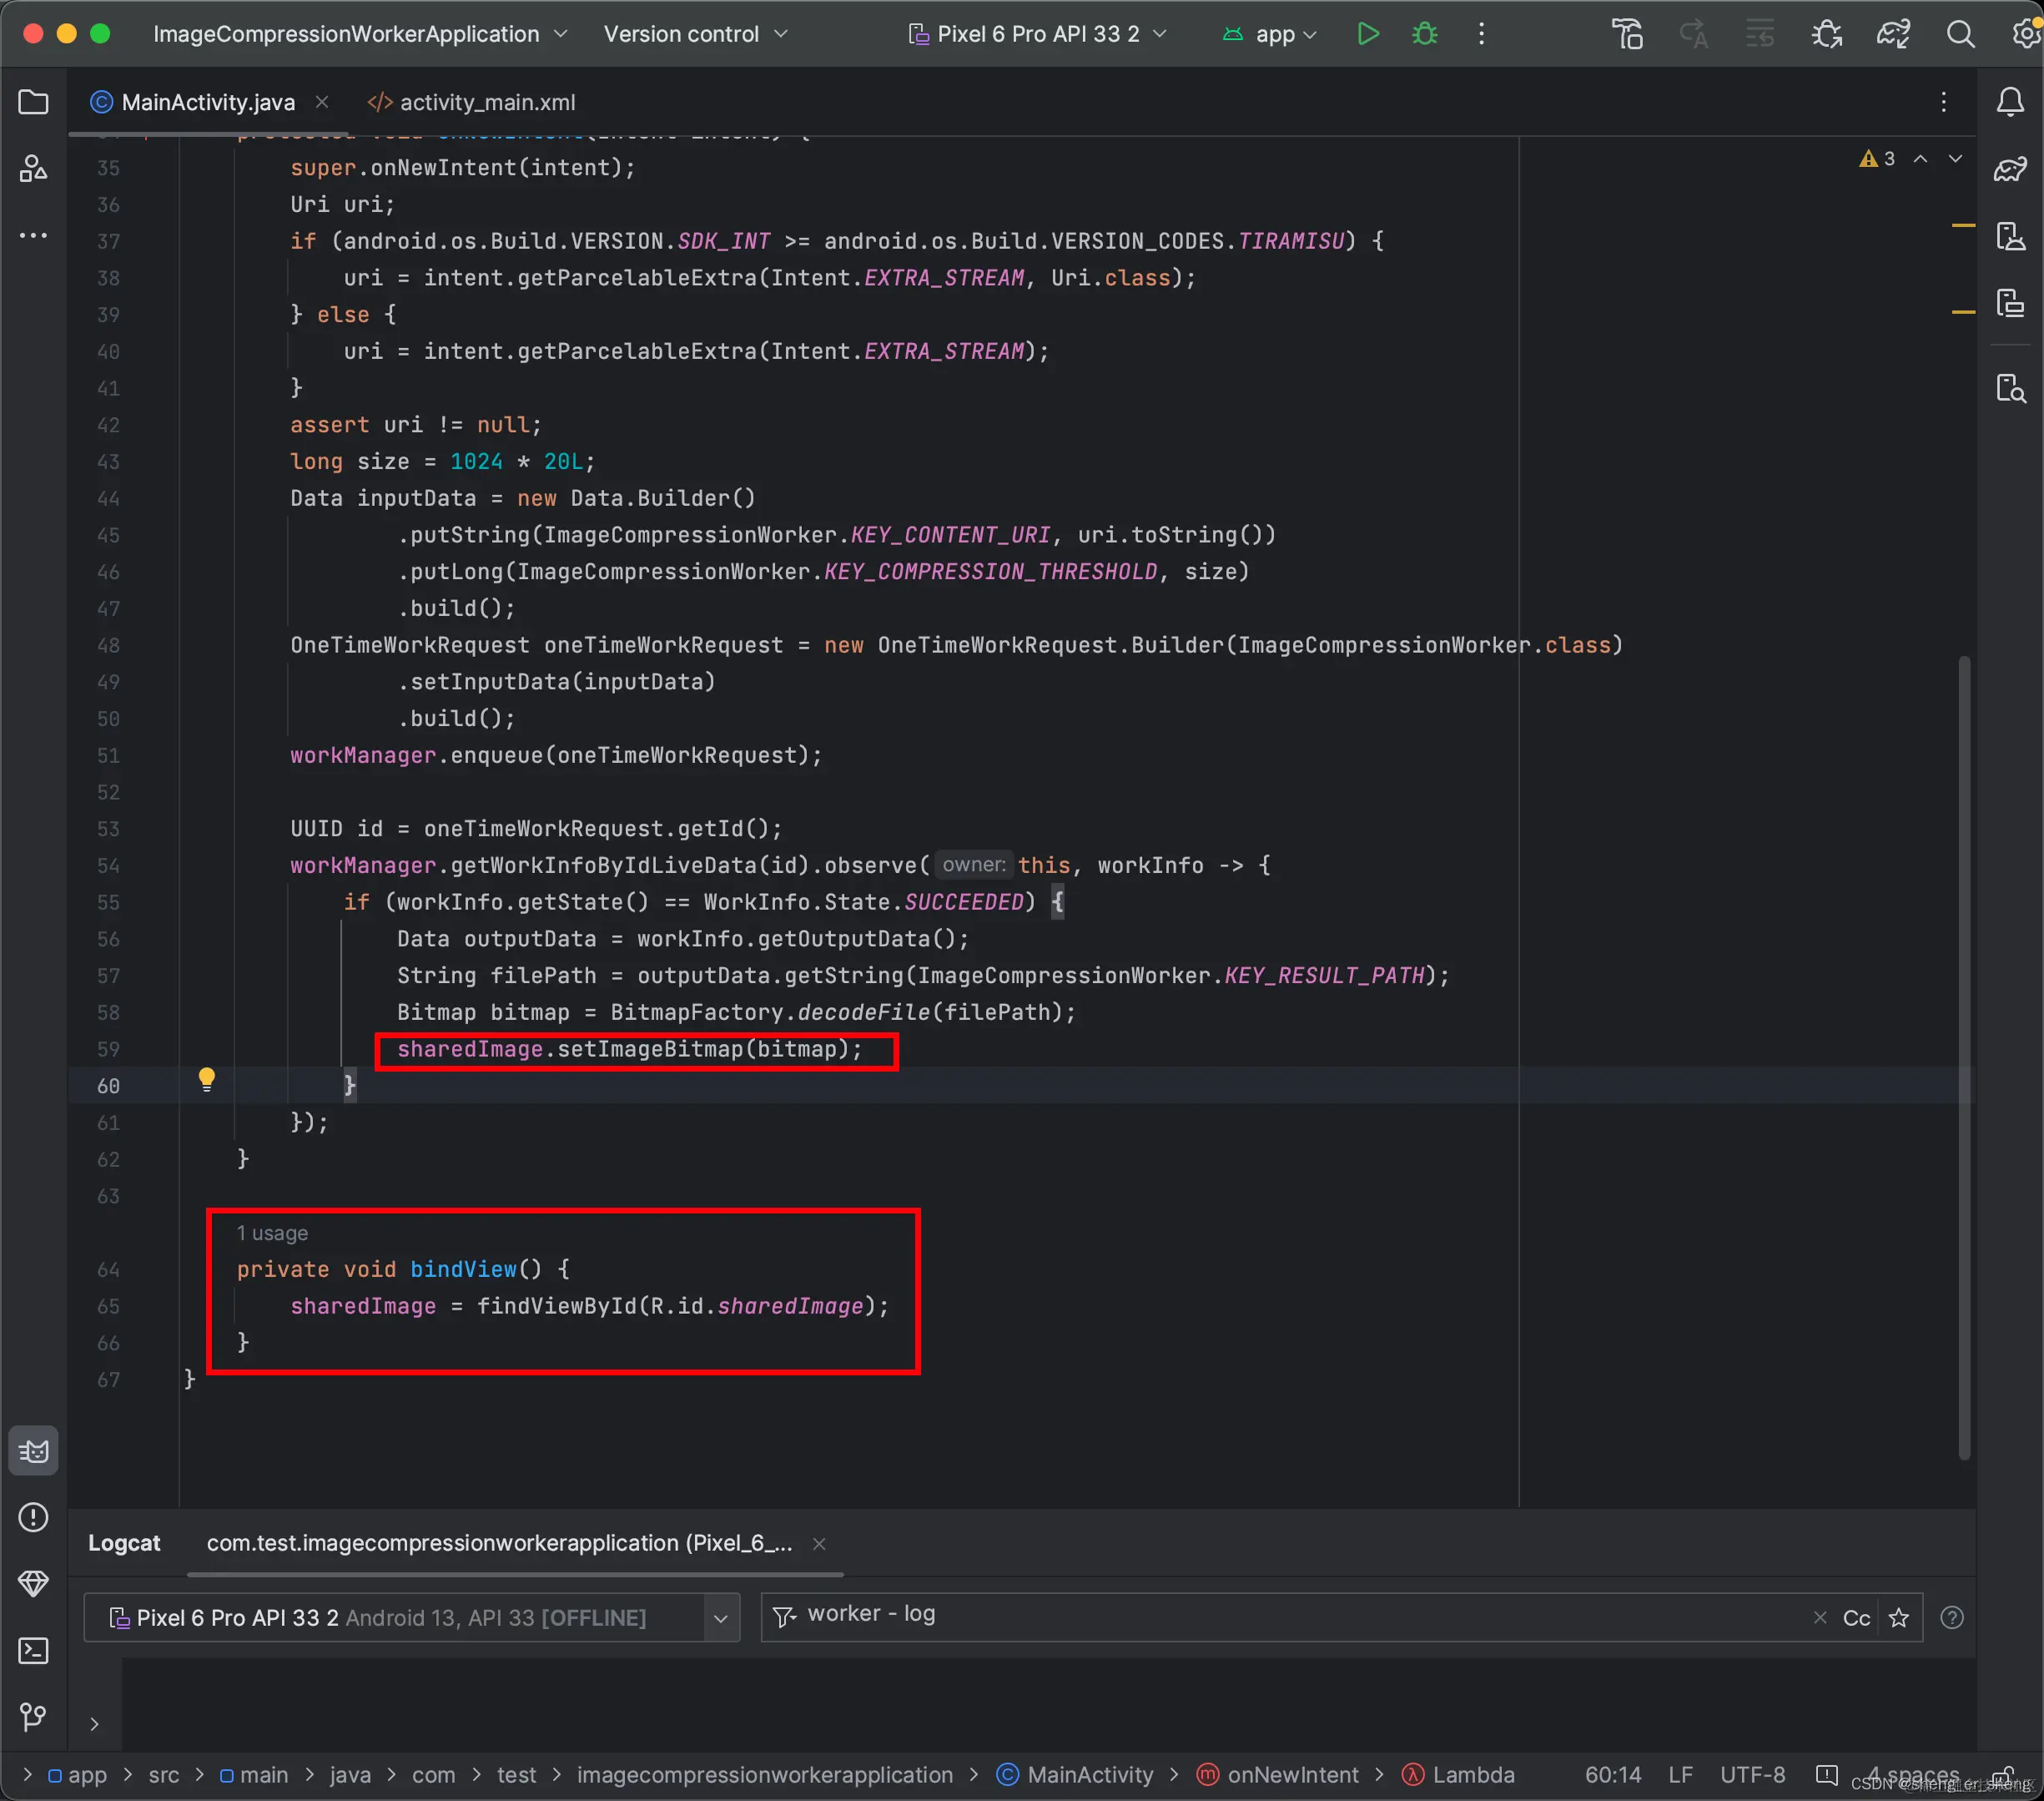
Task: Switch to the activity_main.xml editor tab
Action: pyautogui.click(x=486, y=102)
